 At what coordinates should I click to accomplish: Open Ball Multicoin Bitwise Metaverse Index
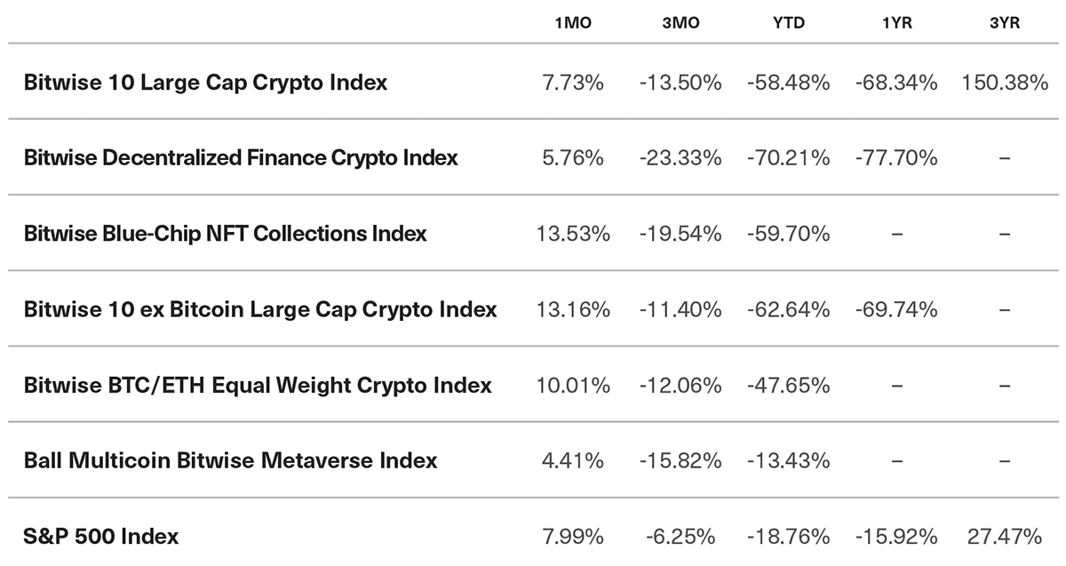click(x=231, y=460)
